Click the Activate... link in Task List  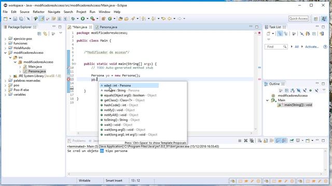click(x=312, y=47)
